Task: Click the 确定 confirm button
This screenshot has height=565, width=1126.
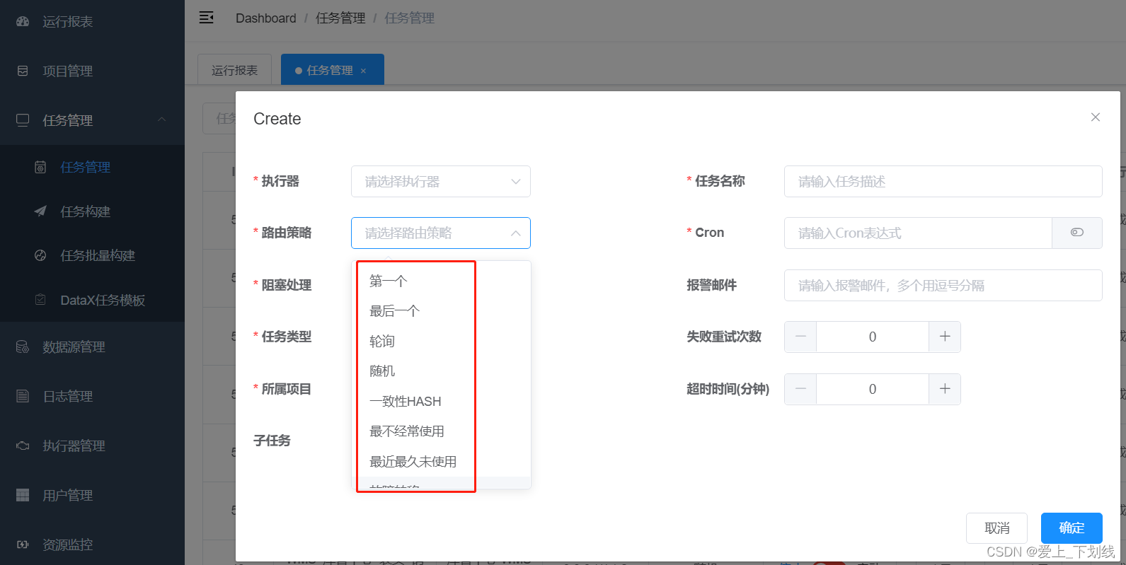Action: (1072, 528)
